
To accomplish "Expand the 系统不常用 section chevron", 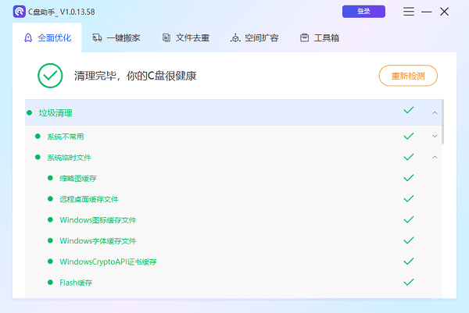I will (435, 136).
